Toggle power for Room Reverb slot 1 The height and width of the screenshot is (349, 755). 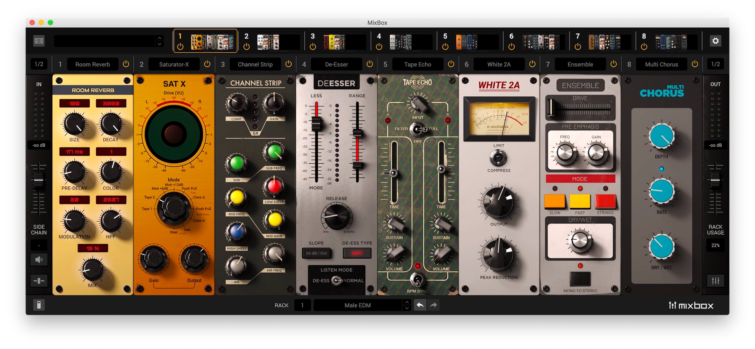click(126, 64)
